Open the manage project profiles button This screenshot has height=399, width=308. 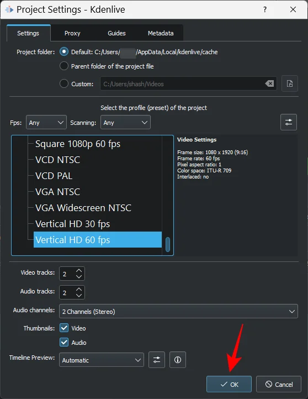pos(289,122)
